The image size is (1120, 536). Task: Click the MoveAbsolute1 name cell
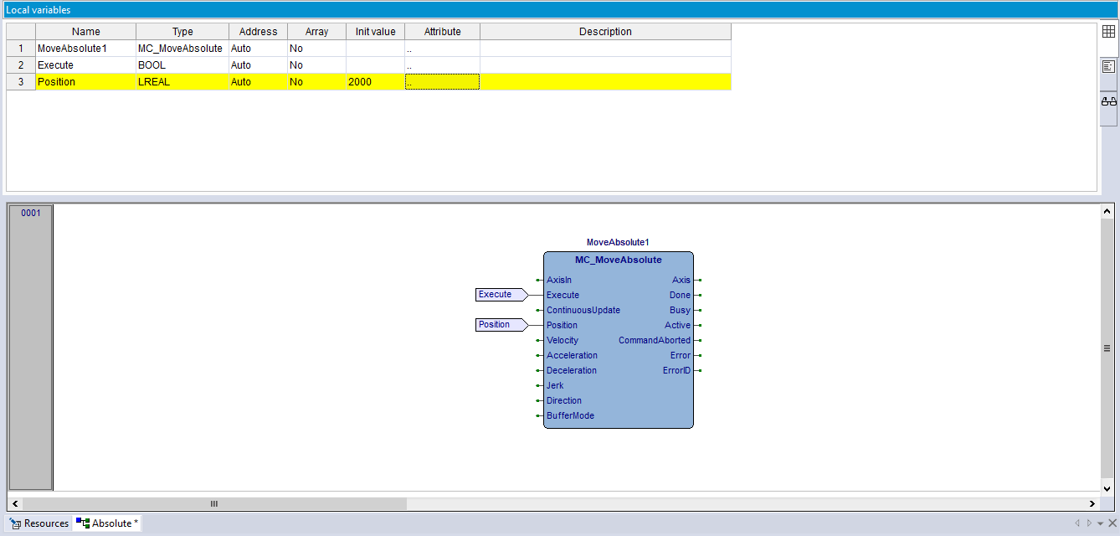pyautogui.click(x=85, y=49)
